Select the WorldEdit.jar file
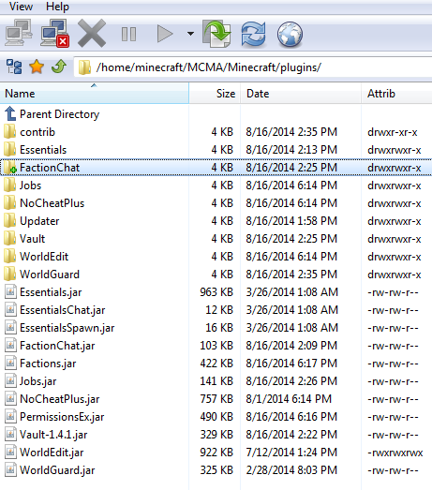This screenshot has height=490, width=432. tap(52, 453)
